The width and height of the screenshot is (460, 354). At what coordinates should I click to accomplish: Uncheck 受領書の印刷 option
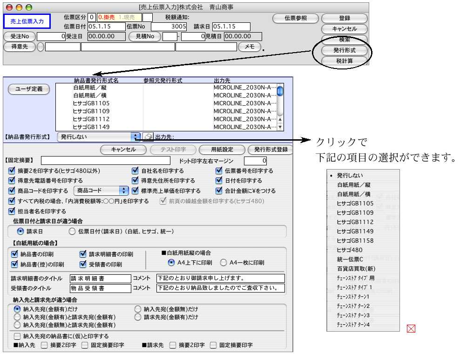pyautogui.click(x=83, y=264)
